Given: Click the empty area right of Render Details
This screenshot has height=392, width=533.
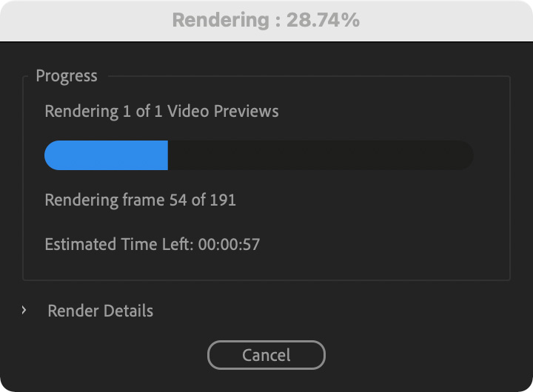Looking at the screenshot, I should (x=333, y=311).
